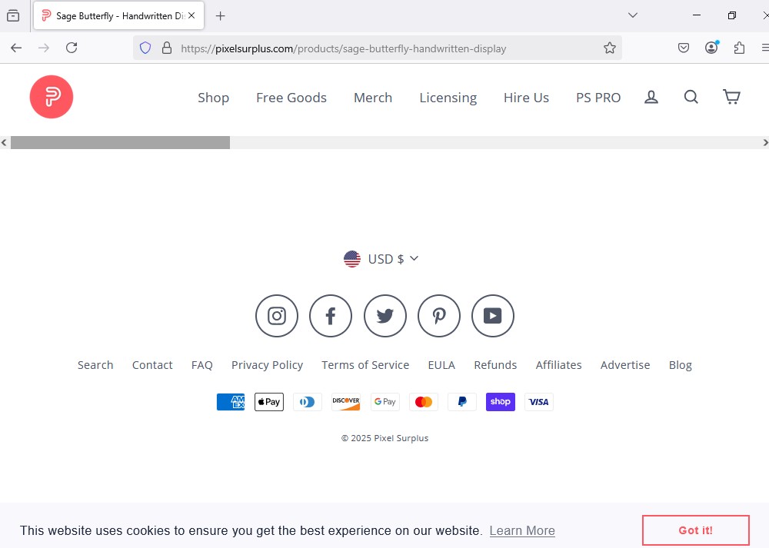The image size is (769, 548).
Task: Bookmark this page with star icon
Action: pyautogui.click(x=610, y=48)
